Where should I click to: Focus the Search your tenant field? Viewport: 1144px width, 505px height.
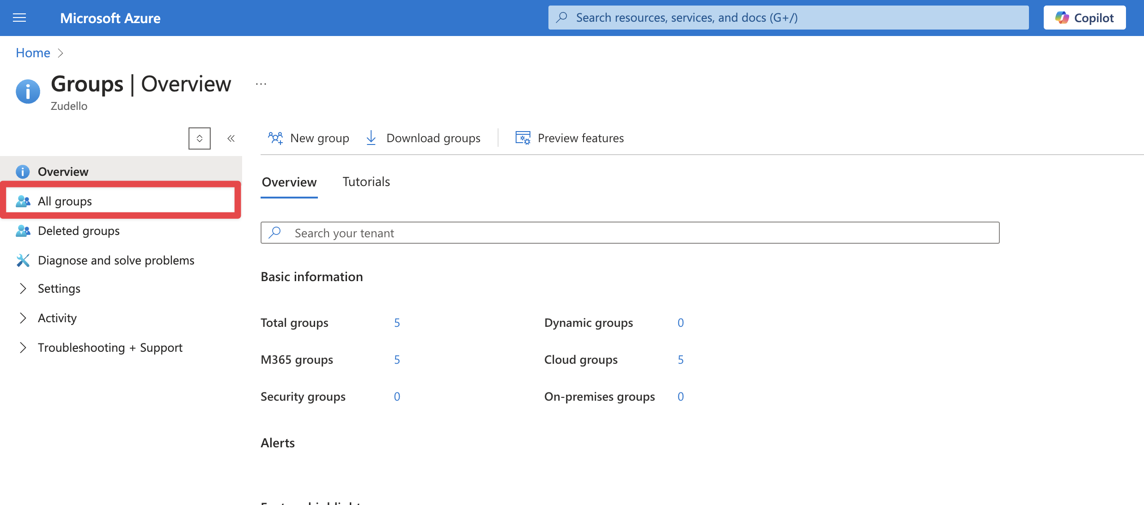[630, 233]
